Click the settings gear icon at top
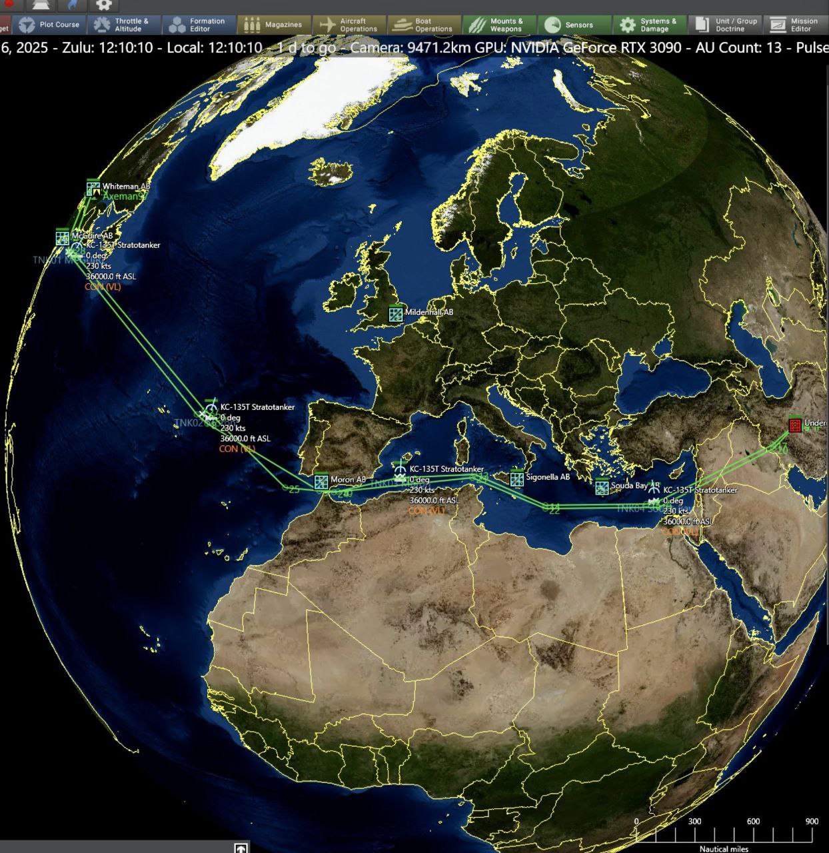This screenshot has height=853, width=829. click(x=103, y=5)
